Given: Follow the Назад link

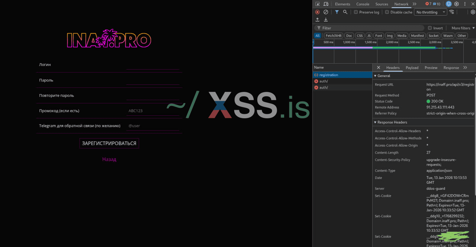Looking at the screenshot, I should coord(109,159).
